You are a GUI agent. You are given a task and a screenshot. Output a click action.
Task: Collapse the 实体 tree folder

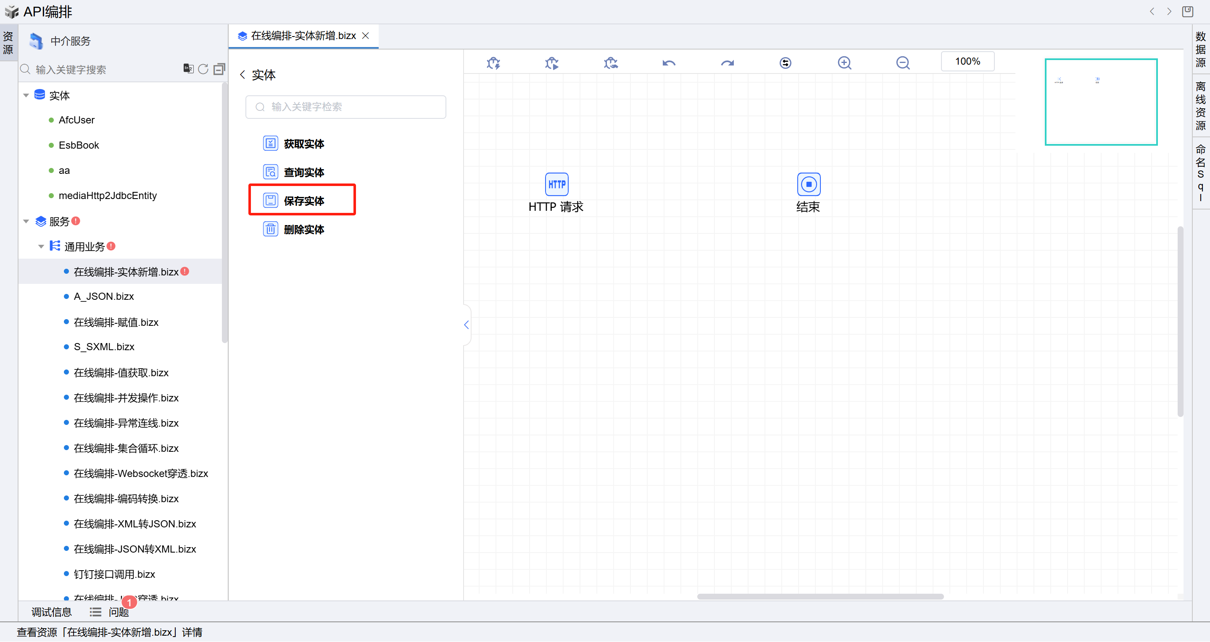tap(26, 95)
